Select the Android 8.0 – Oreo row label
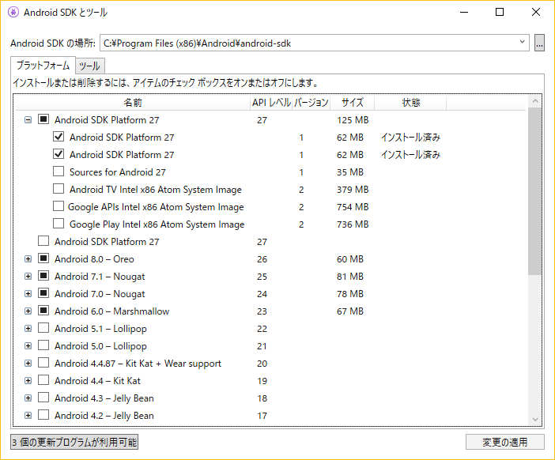 [x=94, y=259]
